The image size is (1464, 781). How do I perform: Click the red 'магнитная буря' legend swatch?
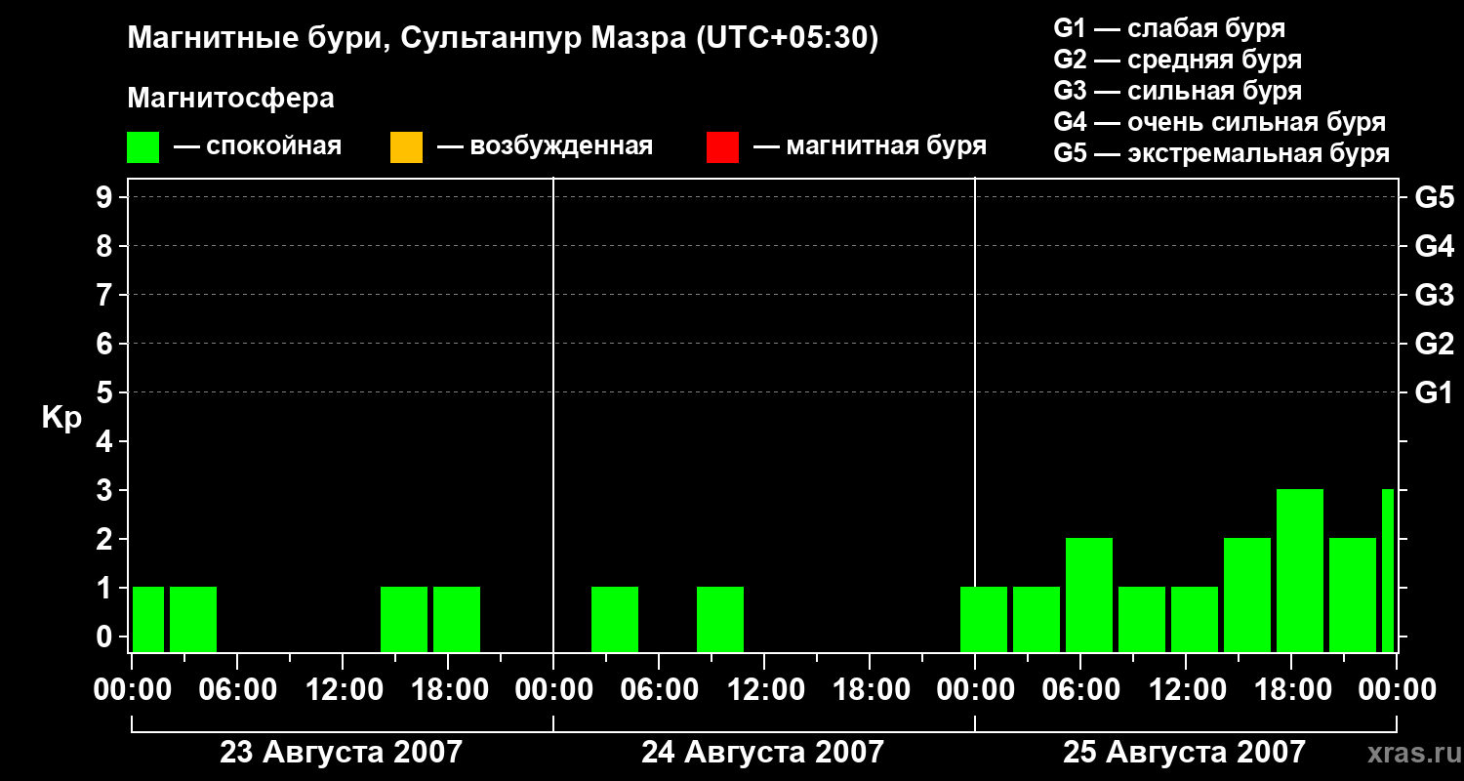point(722,147)
